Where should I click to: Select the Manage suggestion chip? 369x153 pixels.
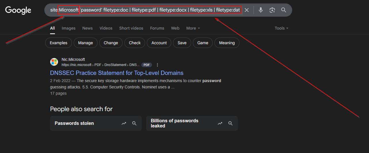(x=85, y=43)
